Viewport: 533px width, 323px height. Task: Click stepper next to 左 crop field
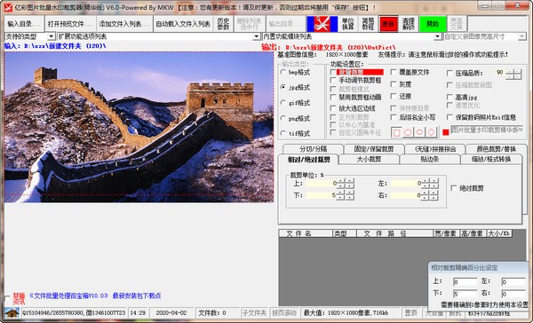(430, 184)
